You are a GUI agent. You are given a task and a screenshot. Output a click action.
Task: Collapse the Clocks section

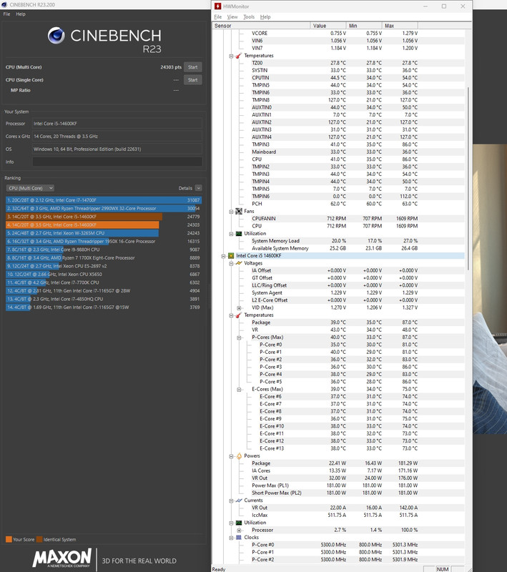(x=231, y=538)
